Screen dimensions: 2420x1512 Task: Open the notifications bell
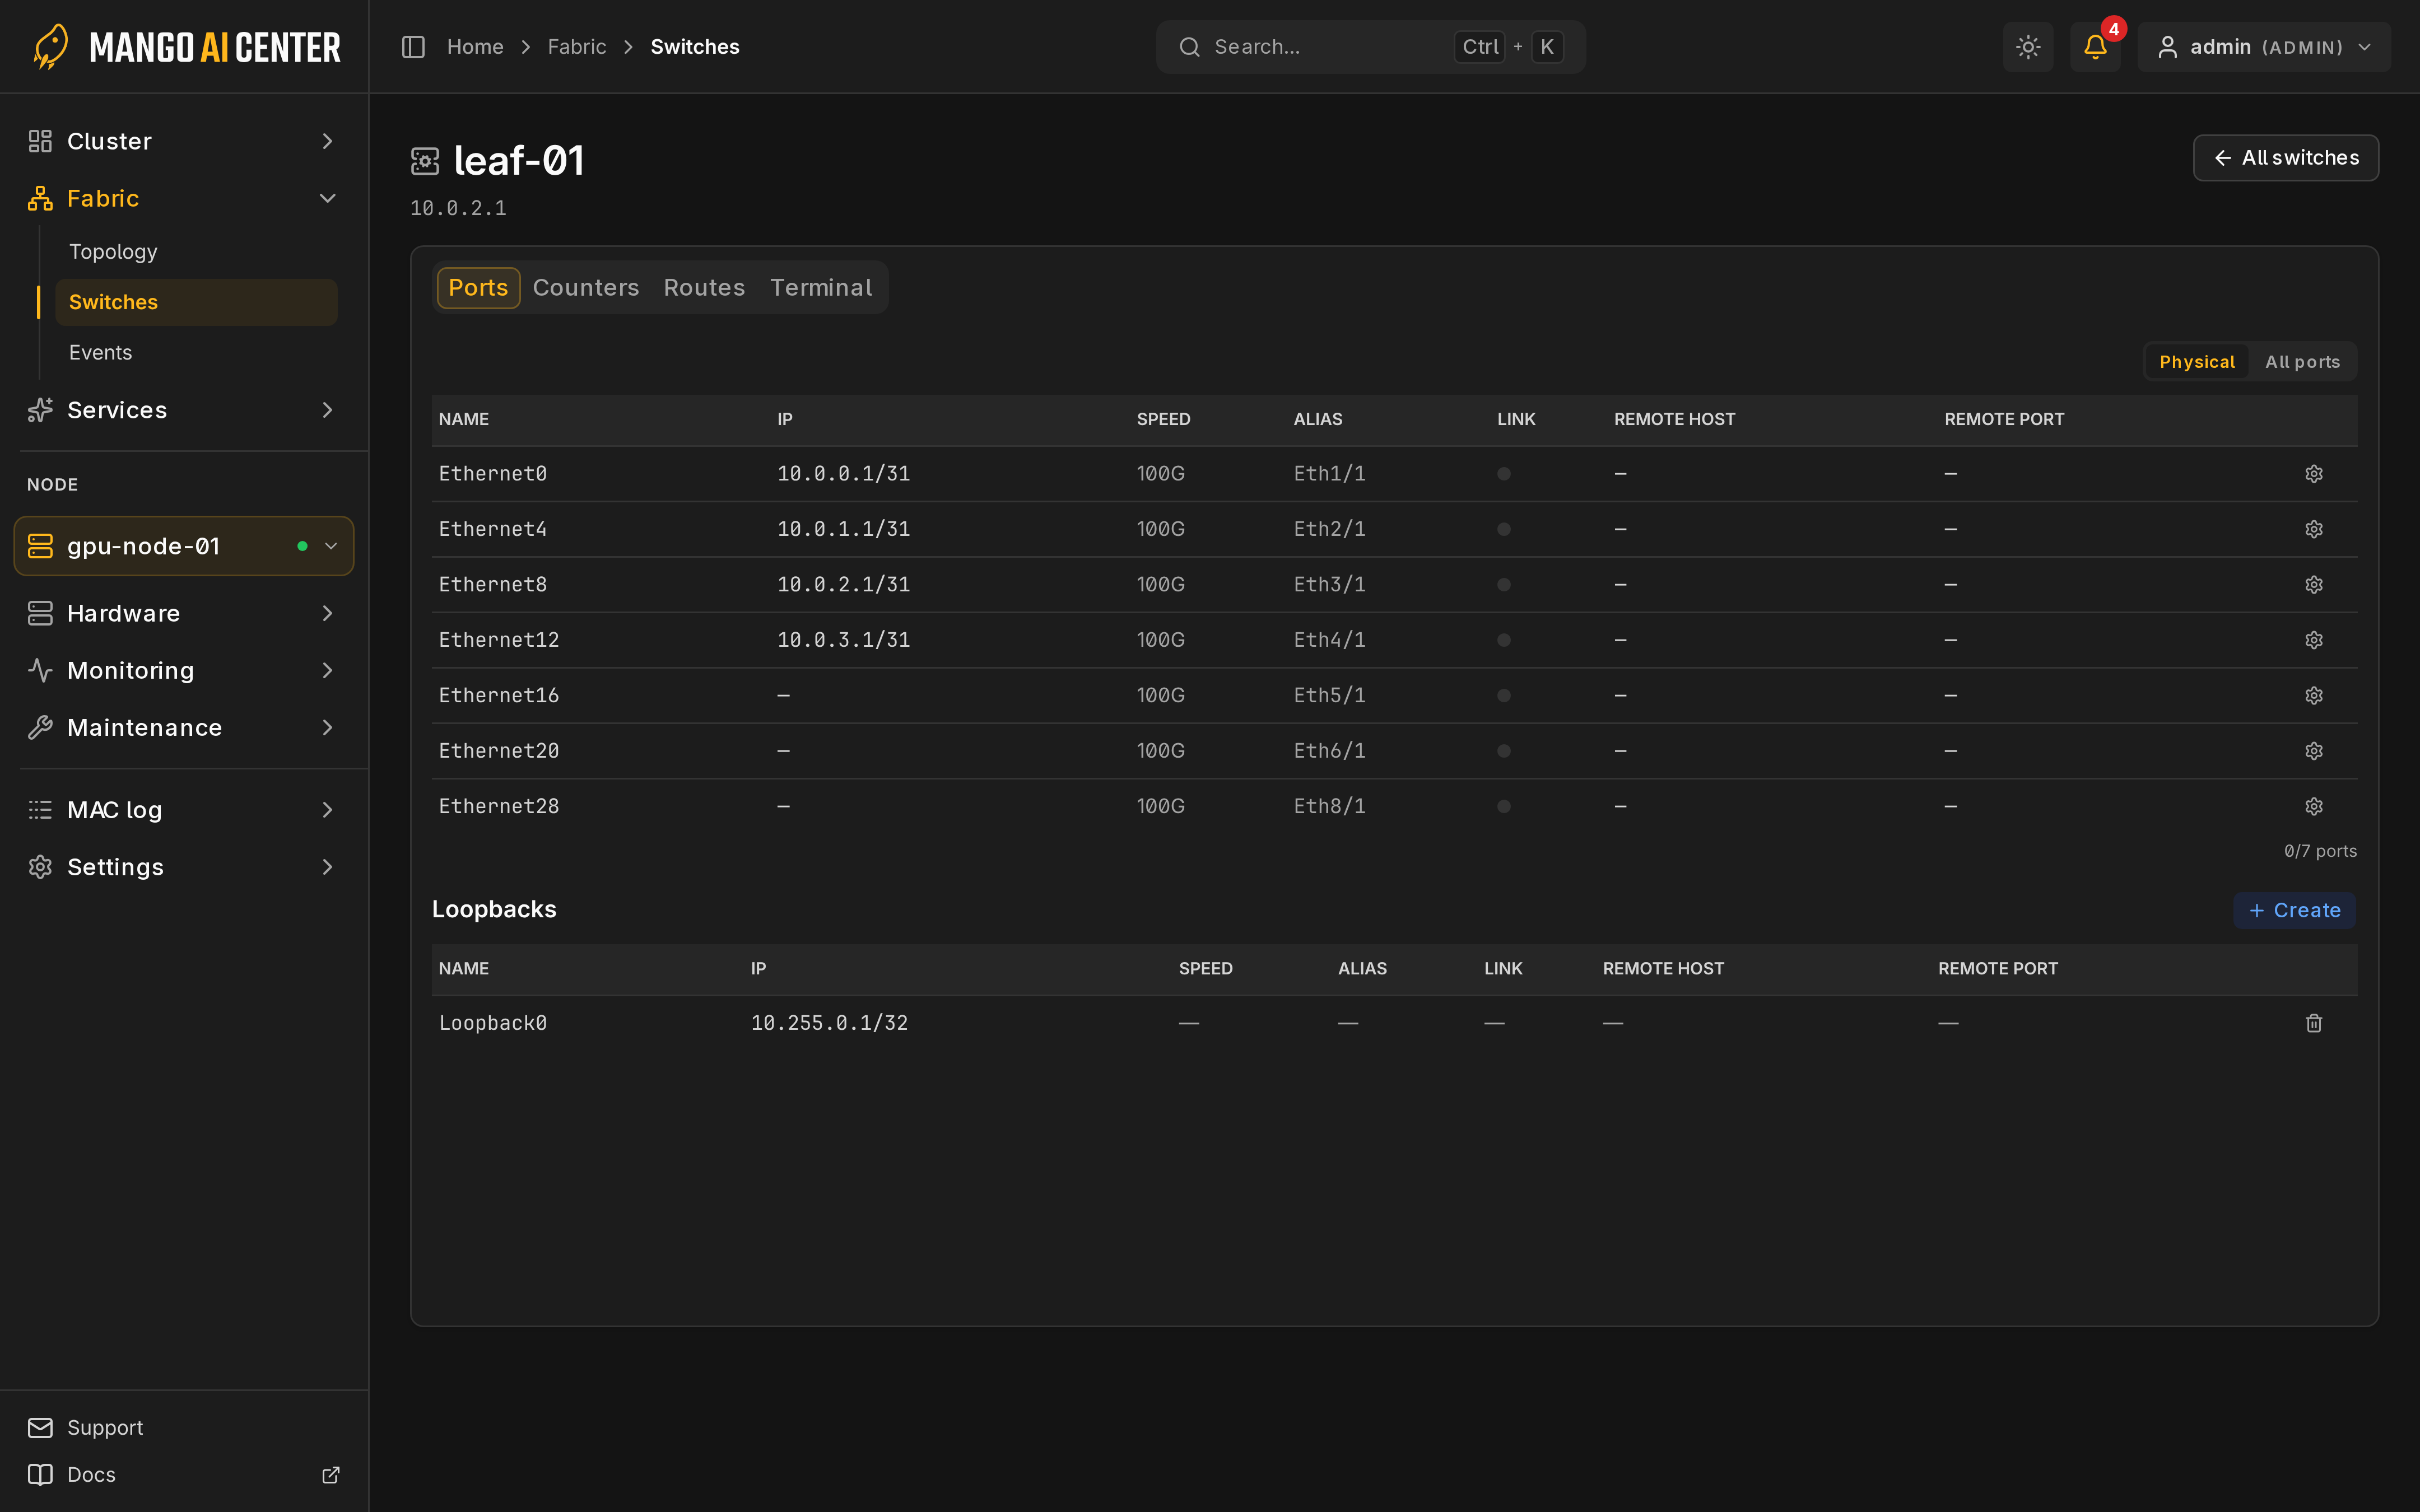point(2095,47)
